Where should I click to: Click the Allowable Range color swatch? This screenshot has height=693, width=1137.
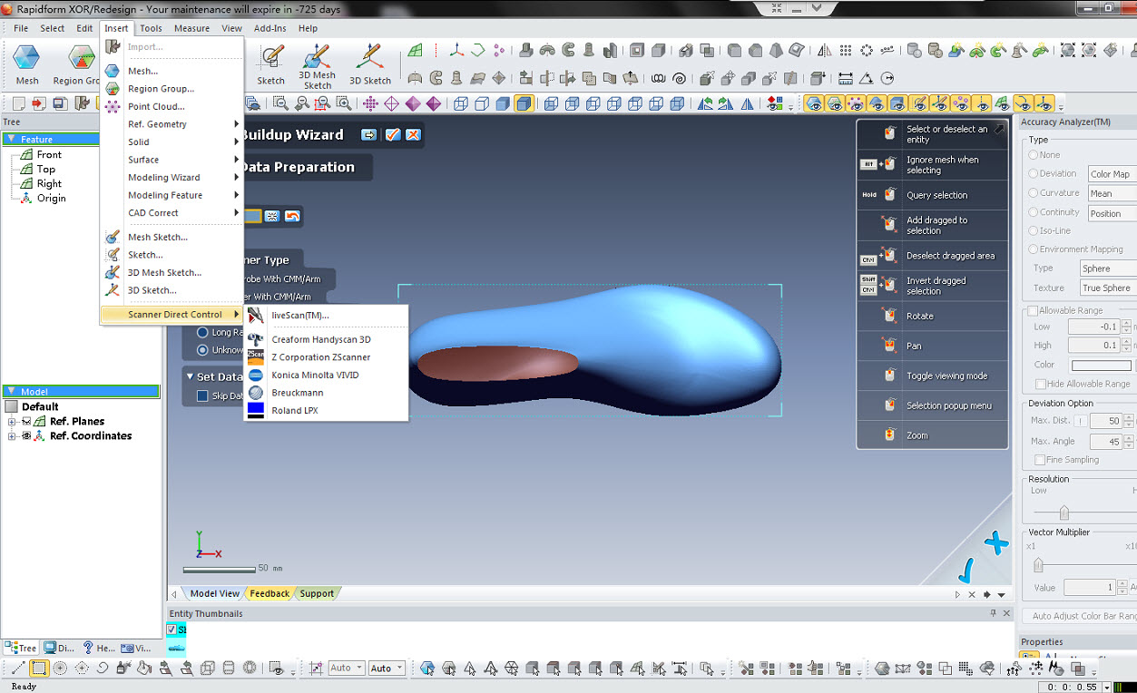coord(1102,366)
